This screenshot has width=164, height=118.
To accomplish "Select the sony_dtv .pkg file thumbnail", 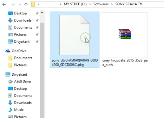I will 75,35.
